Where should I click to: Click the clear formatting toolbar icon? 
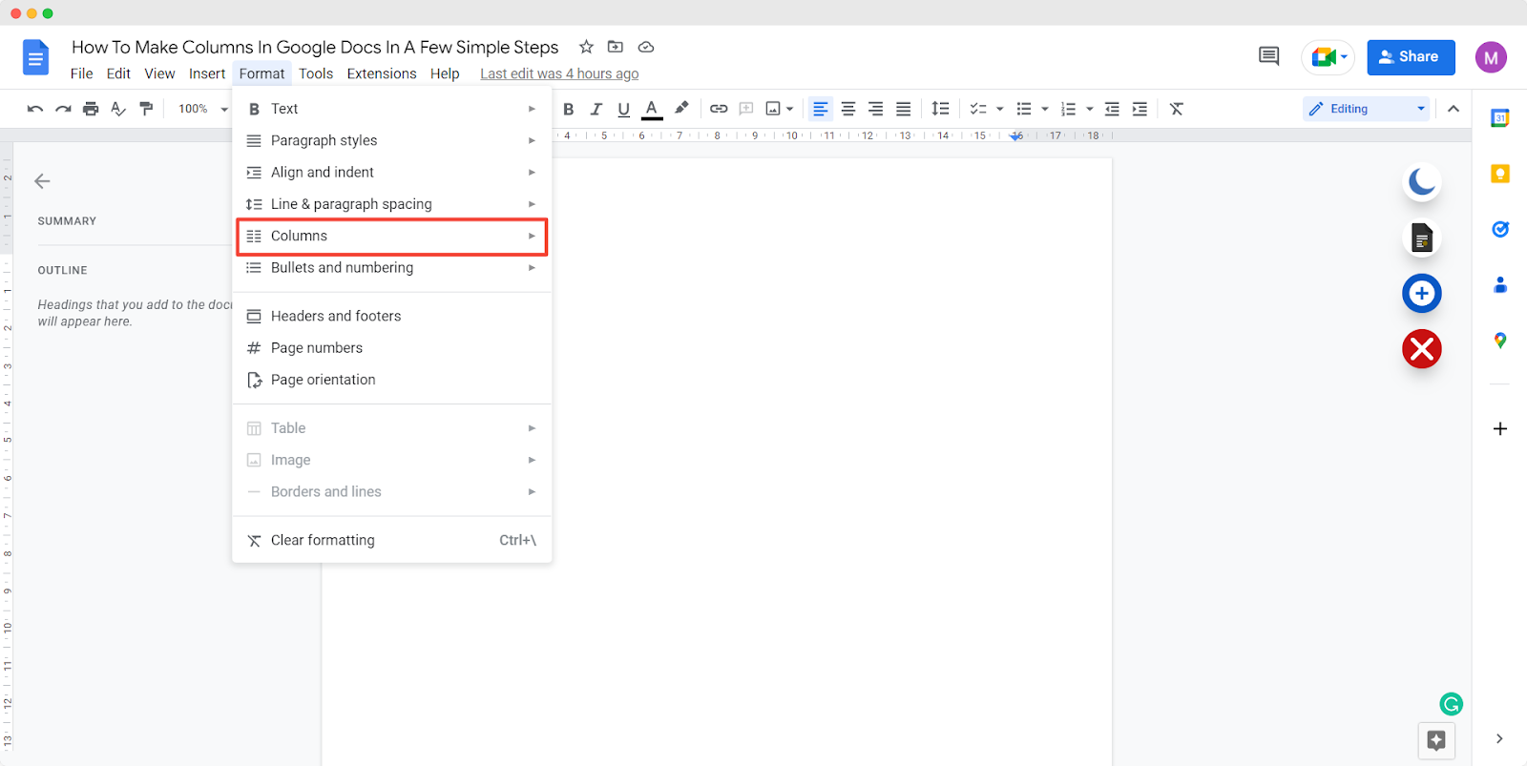coord(1177,109)
